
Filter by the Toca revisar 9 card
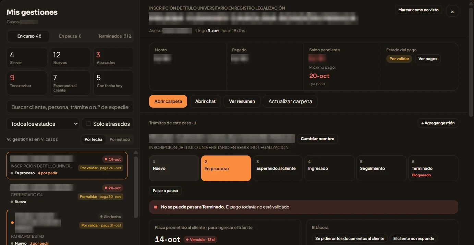click(27, 83)
